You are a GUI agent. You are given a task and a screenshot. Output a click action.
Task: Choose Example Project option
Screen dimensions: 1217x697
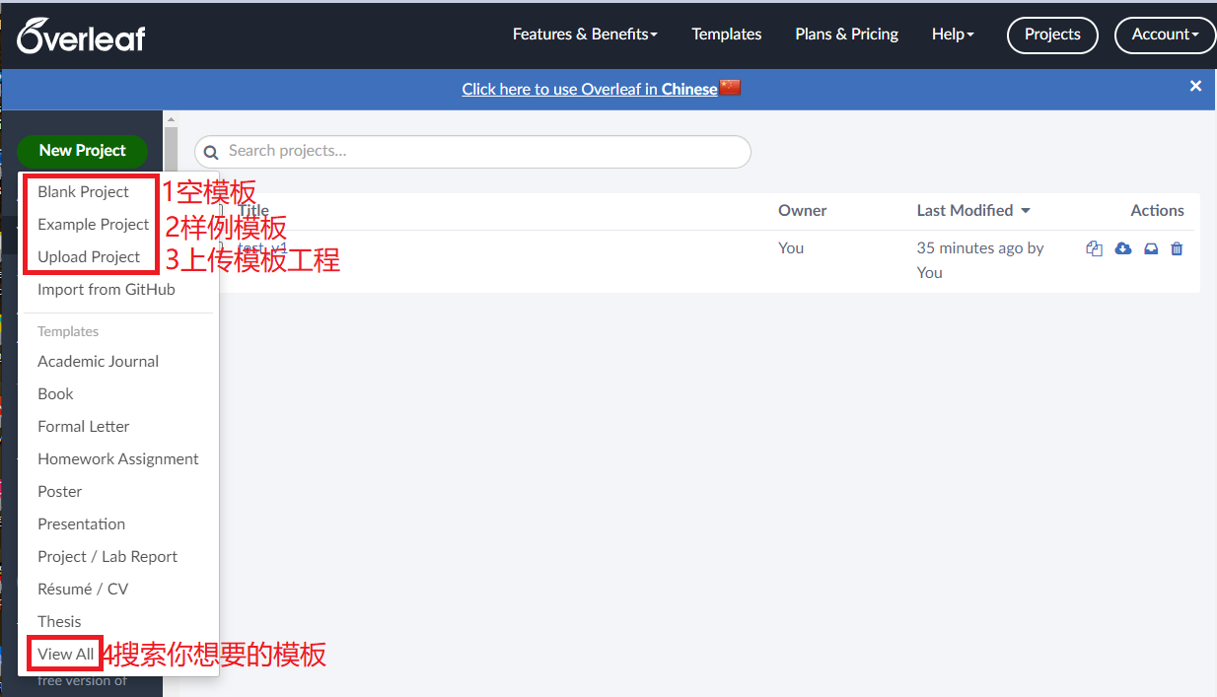point(93,224)
